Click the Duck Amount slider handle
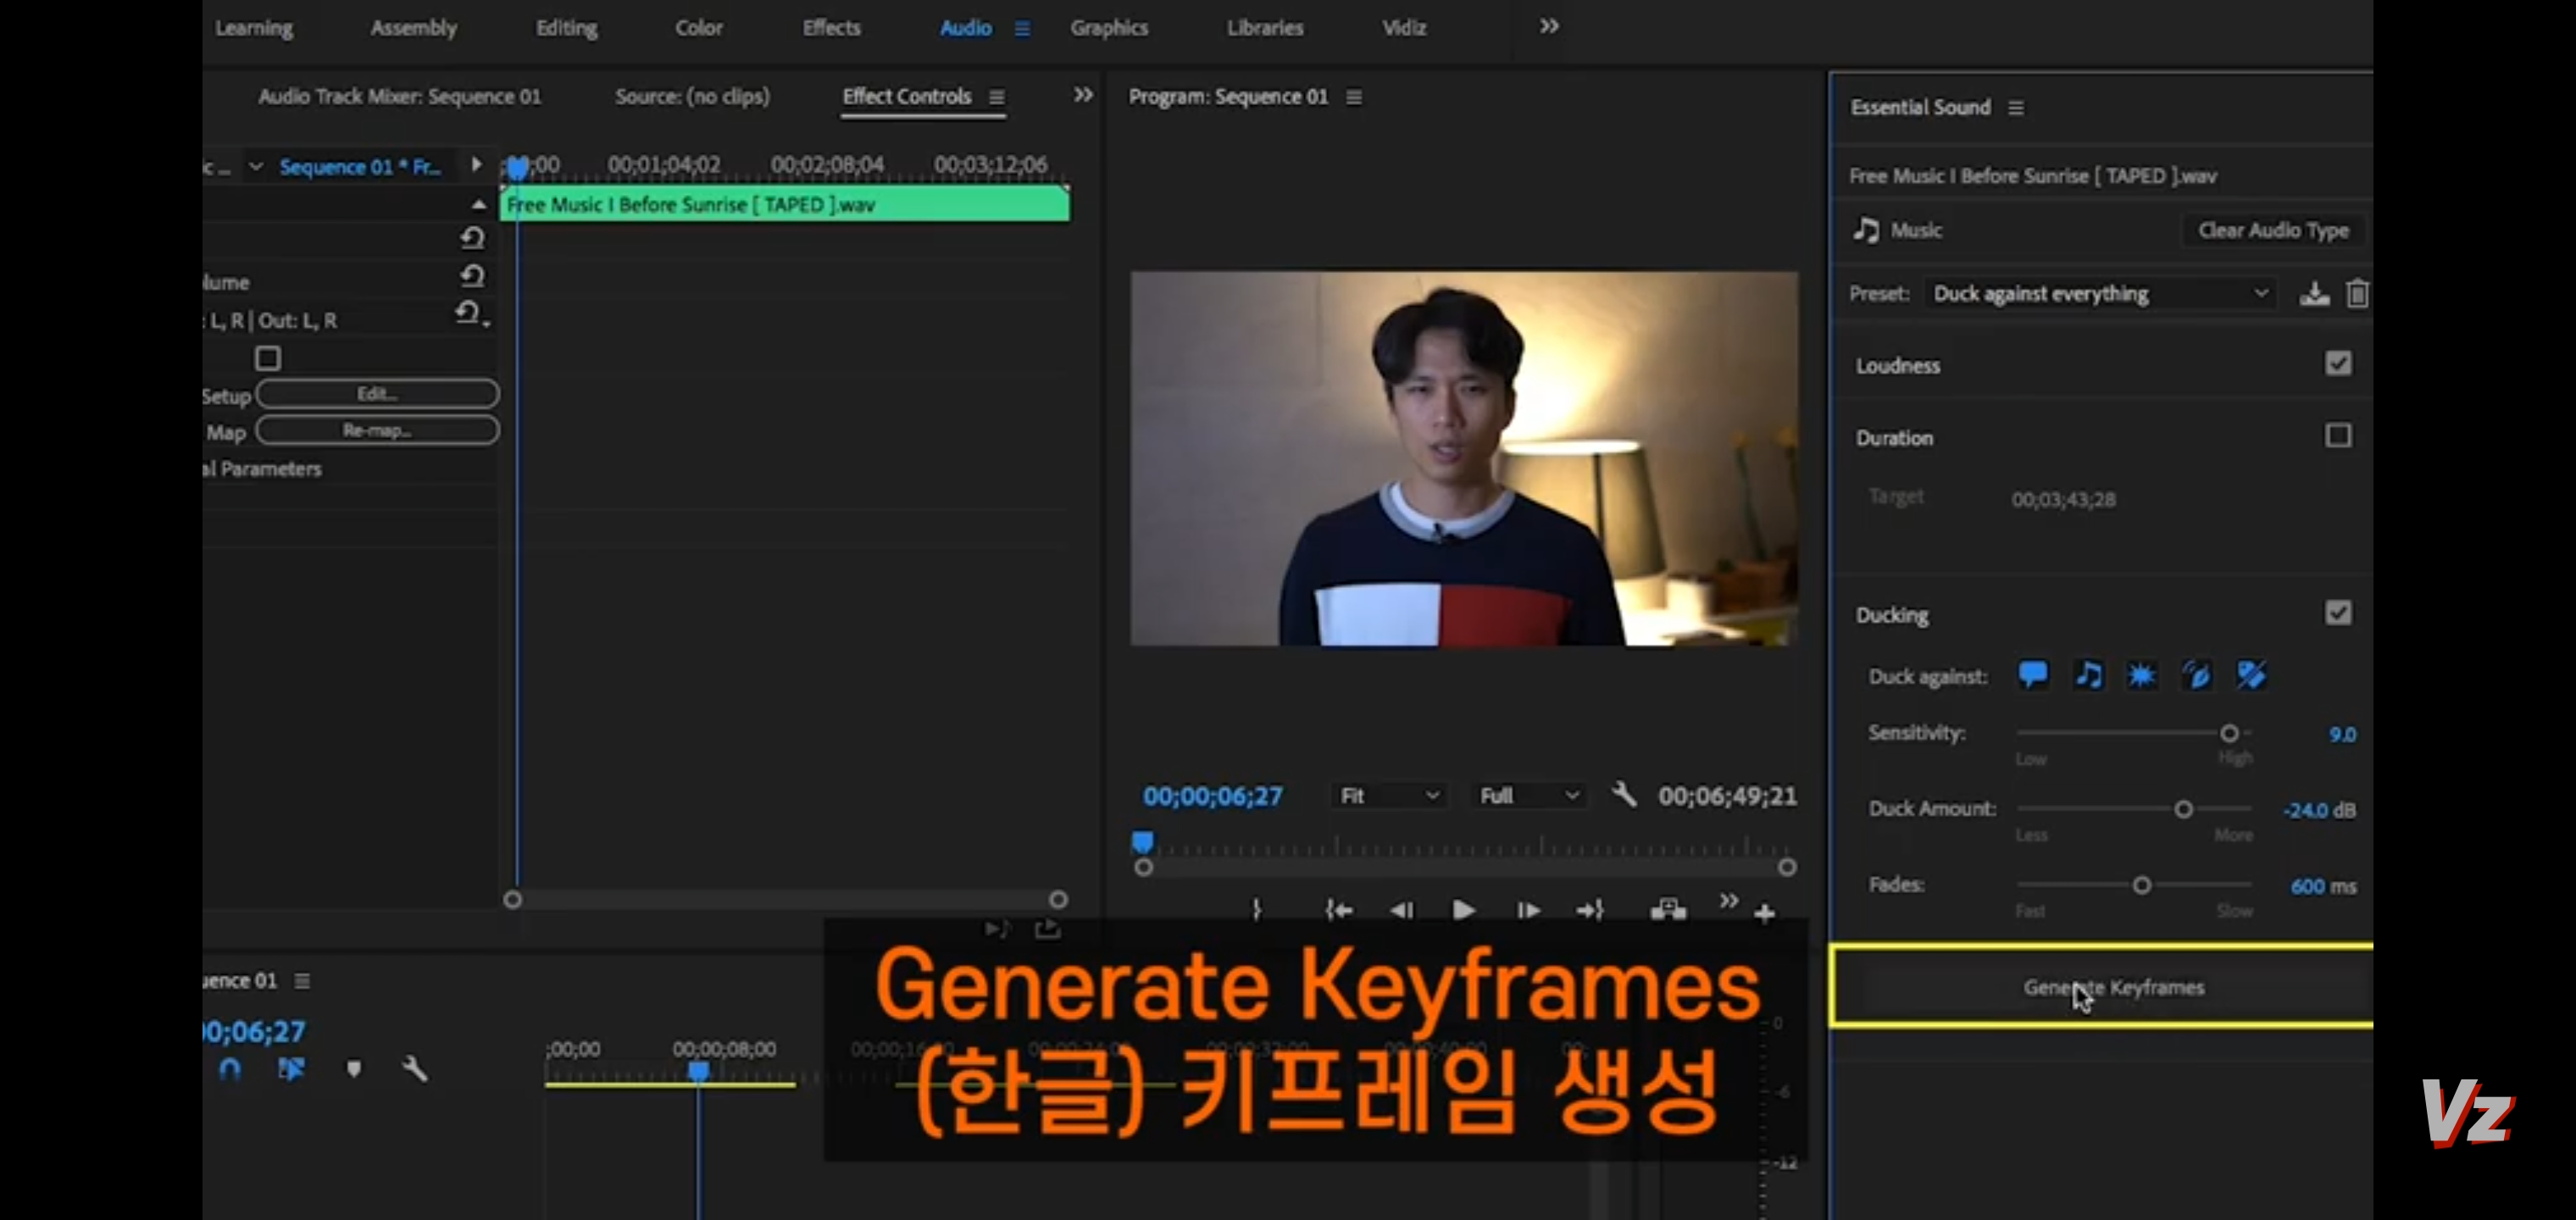 tap(2184, 809)
